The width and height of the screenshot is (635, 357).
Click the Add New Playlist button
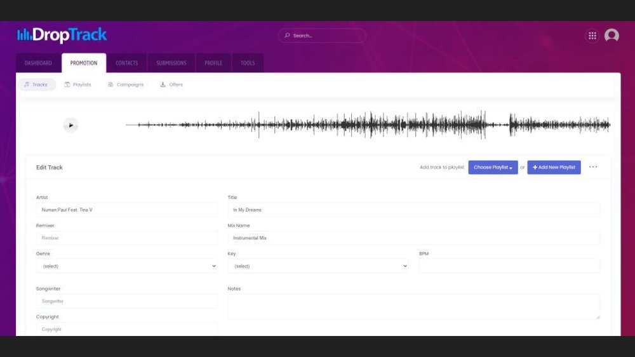pyautogui.click(x=554, y=167)
